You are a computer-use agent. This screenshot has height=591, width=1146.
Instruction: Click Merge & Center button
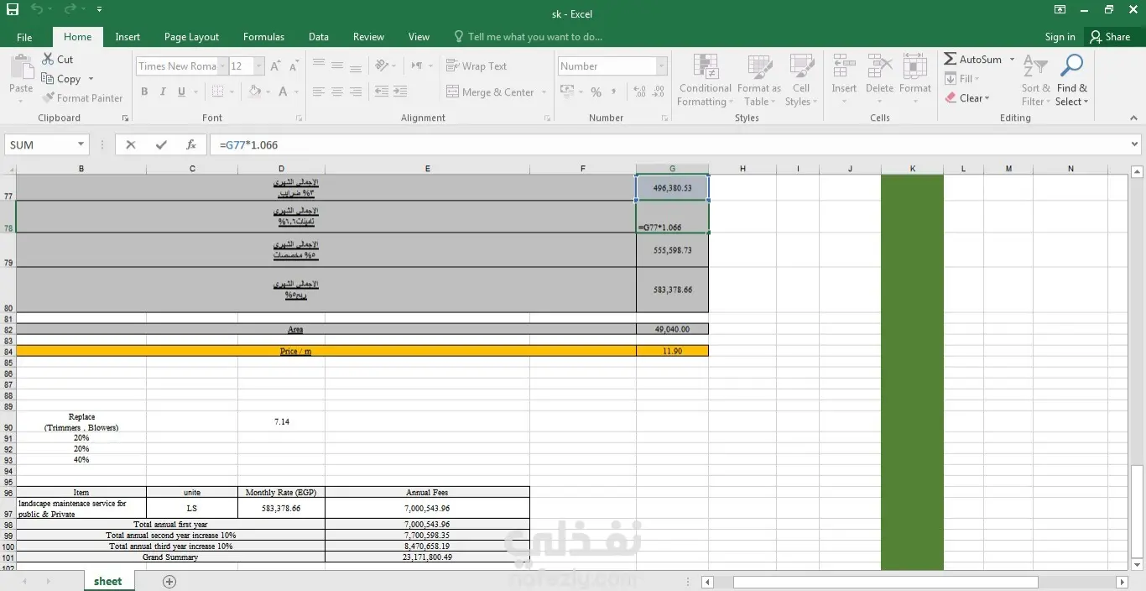491,92
